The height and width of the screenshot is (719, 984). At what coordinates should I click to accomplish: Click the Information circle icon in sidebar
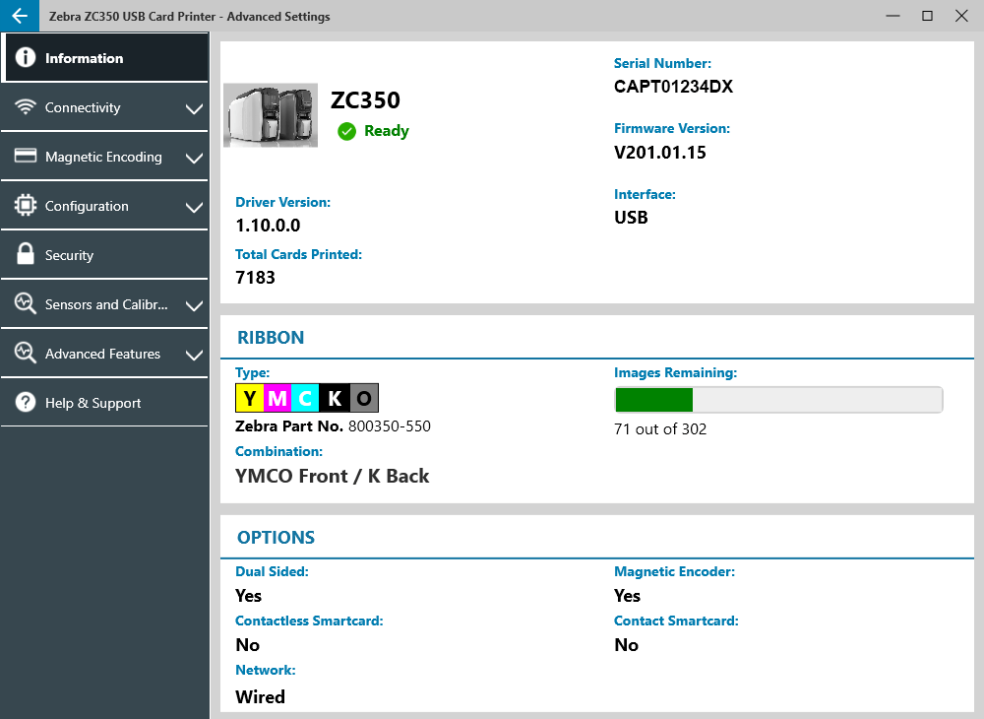[x=26, y=58]
